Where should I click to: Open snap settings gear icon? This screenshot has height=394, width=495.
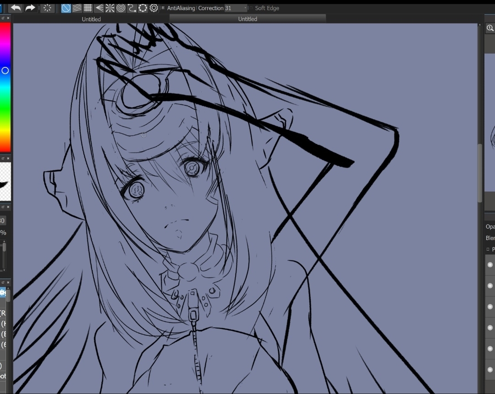[x=154, y=8]
